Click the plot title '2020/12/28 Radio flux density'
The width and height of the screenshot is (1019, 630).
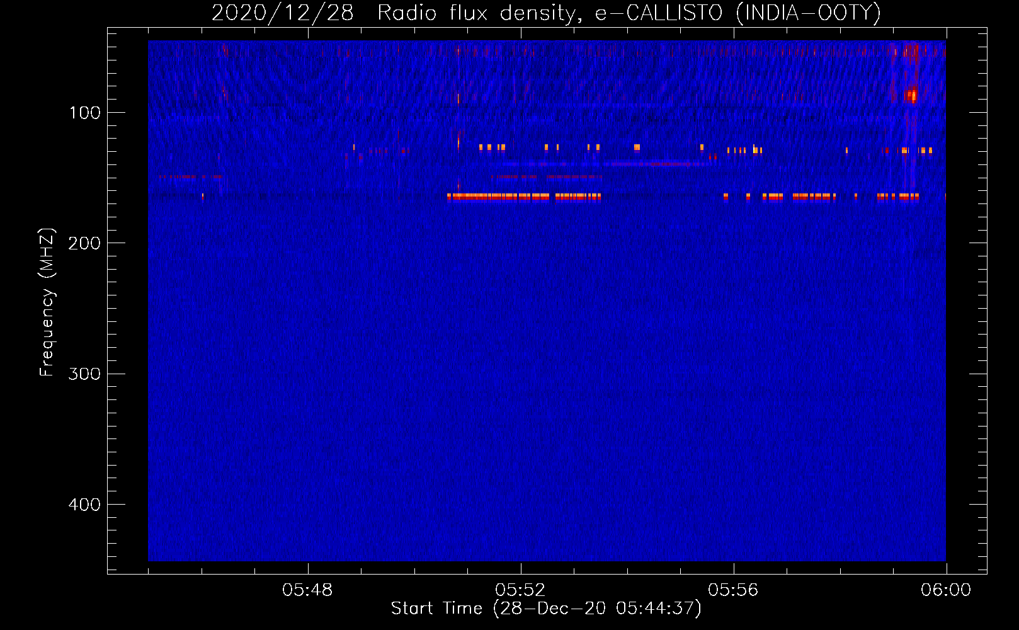tap(546, 13)
